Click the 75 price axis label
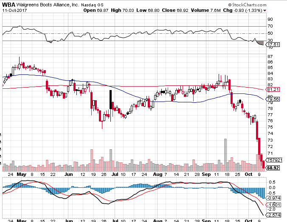The width and height of the screenshot is (287, 222). (270, 127)
